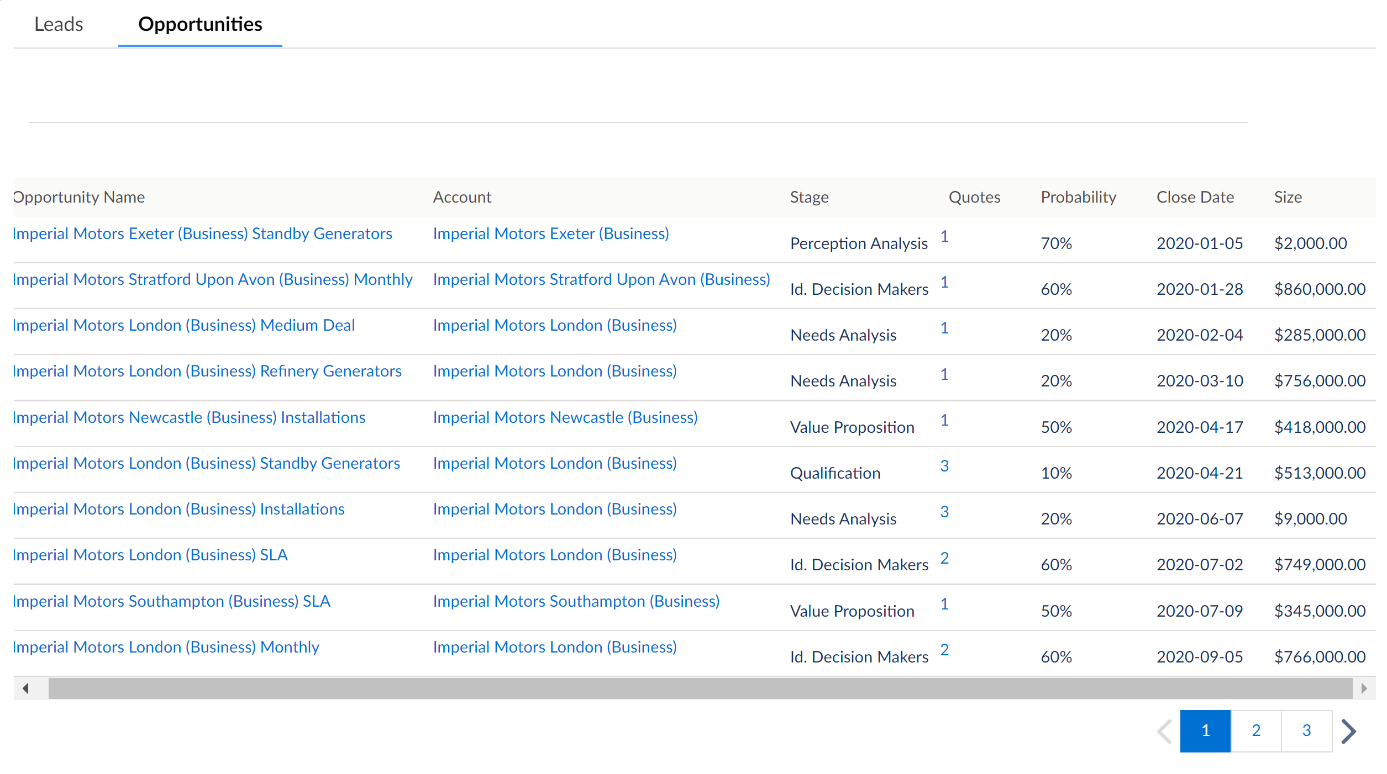Screen dimensions: 1387x774
Task: Click the size value $766,000.00
Action: (x=1320, y=657)
